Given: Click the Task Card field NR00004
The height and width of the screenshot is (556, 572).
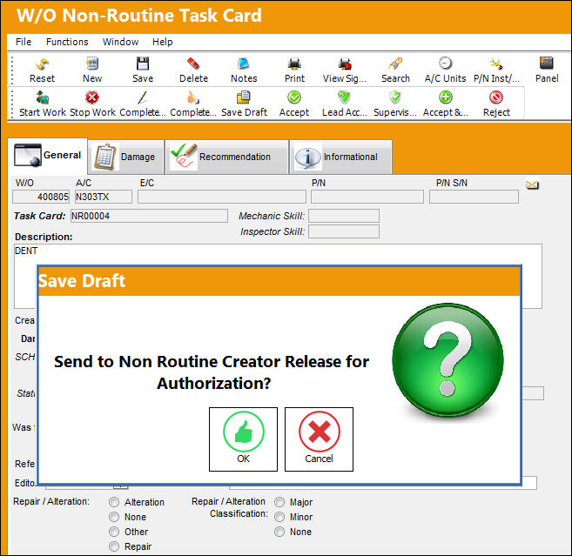Looking at the screenshot, I should [149, 216].
